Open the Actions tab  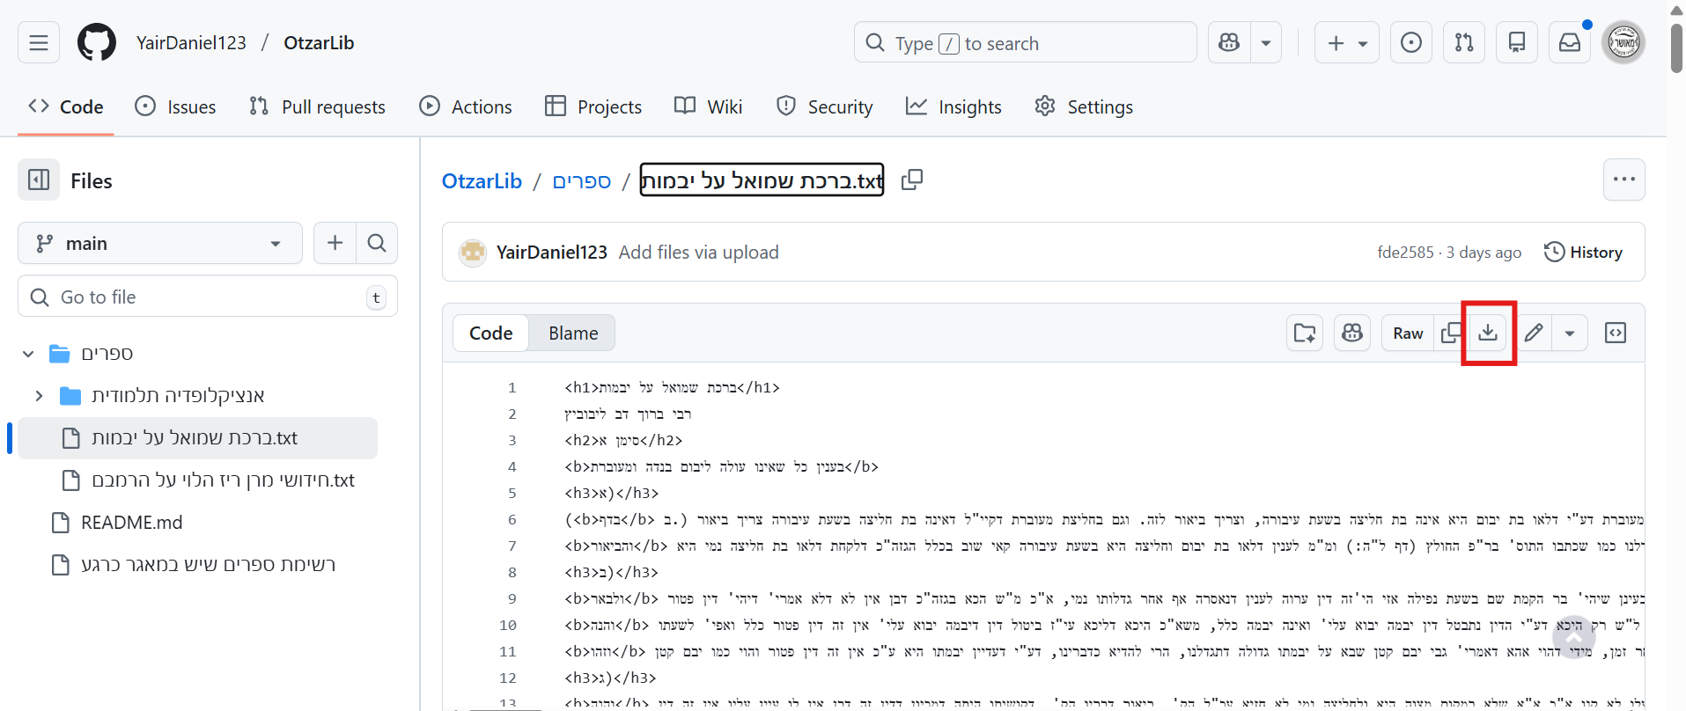point(466,106)
